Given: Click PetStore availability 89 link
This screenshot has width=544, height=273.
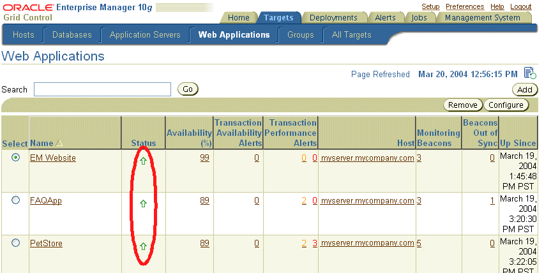Looking at the screenshot, I should tap(205, 243).
